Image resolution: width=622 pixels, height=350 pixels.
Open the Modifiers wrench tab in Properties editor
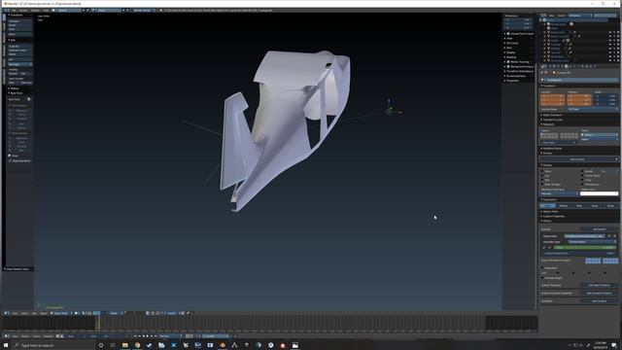pos(574,66)
